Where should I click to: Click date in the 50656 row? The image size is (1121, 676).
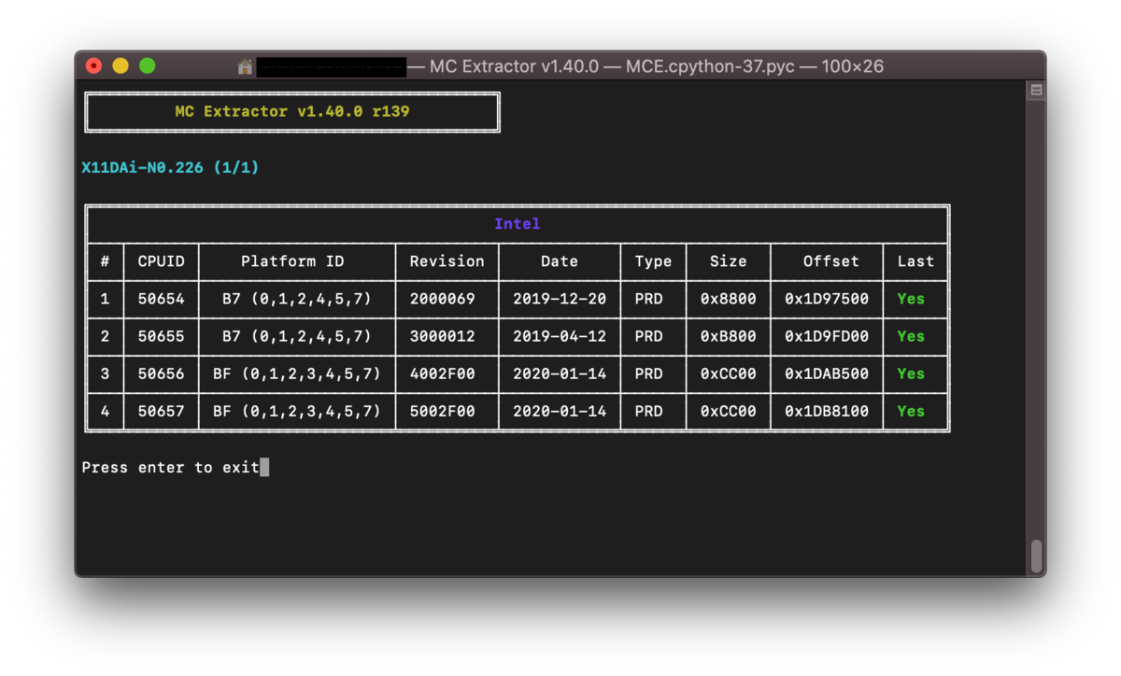point(560,373)
